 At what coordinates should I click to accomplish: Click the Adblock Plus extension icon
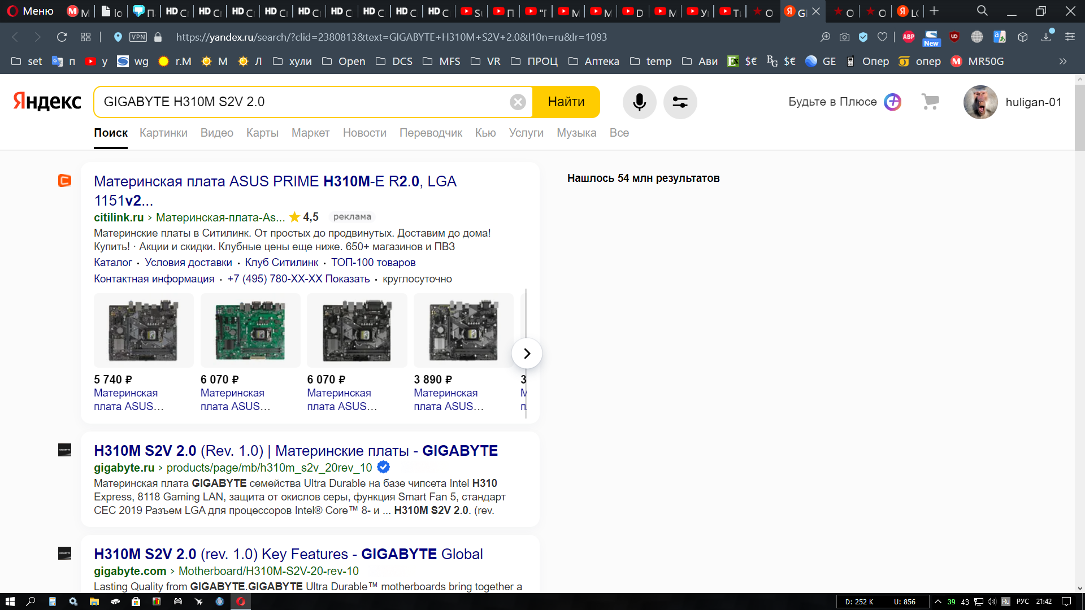(x=909, y=37)
